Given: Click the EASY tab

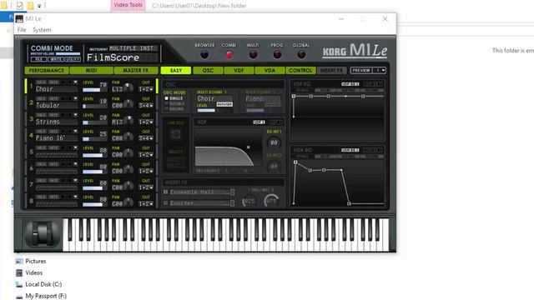Looking at the screenshot, I should (x=176, y=70).
